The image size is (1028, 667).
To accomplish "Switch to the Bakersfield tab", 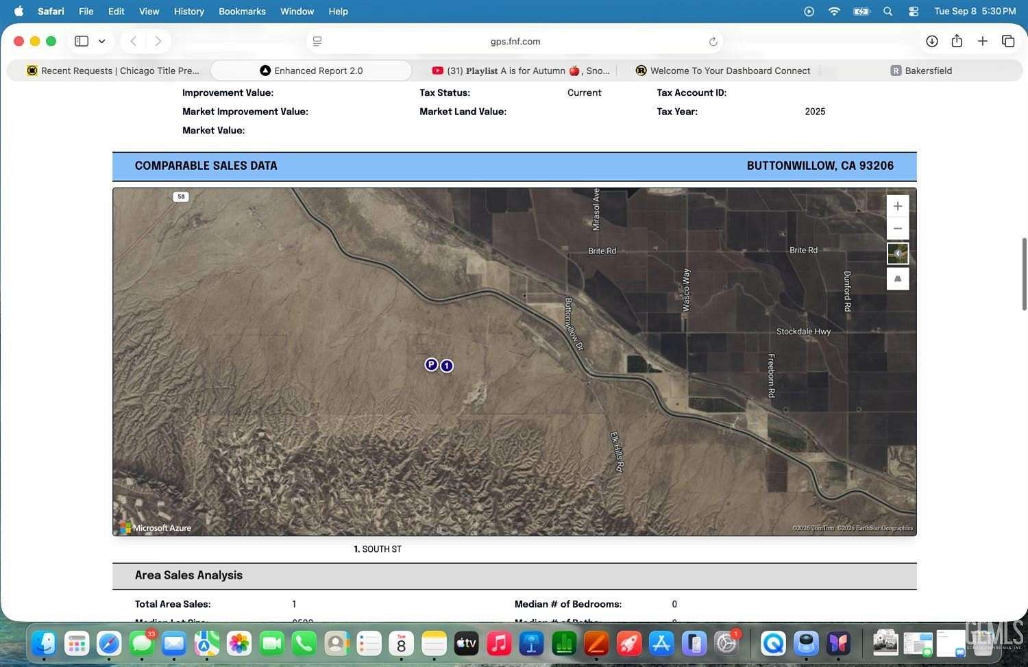I will coord(921,71).
